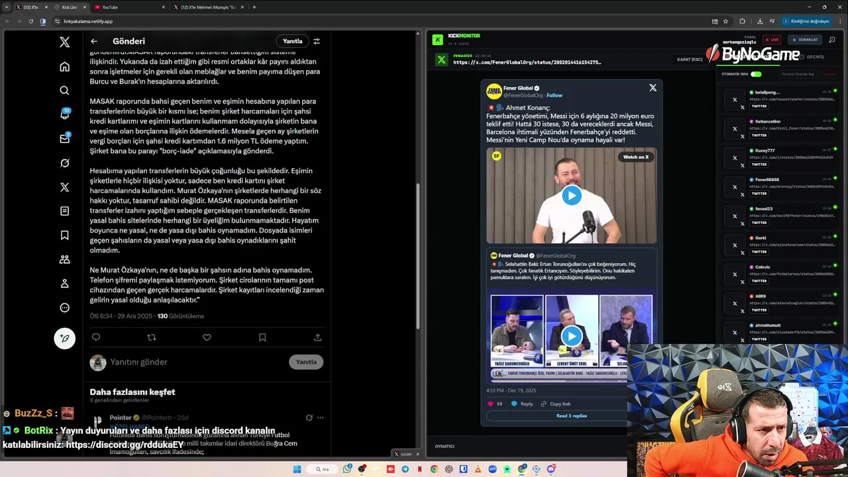
Task: Click the LIVE indicator button
Action: pos(772,40)
